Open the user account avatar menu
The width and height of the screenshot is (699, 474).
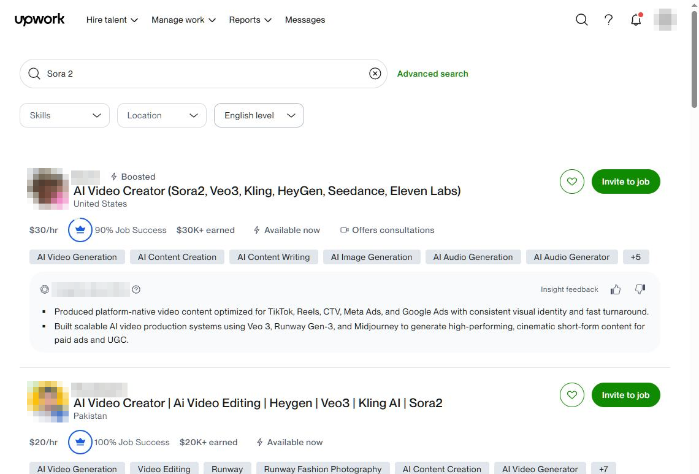[x=665, y=20]
